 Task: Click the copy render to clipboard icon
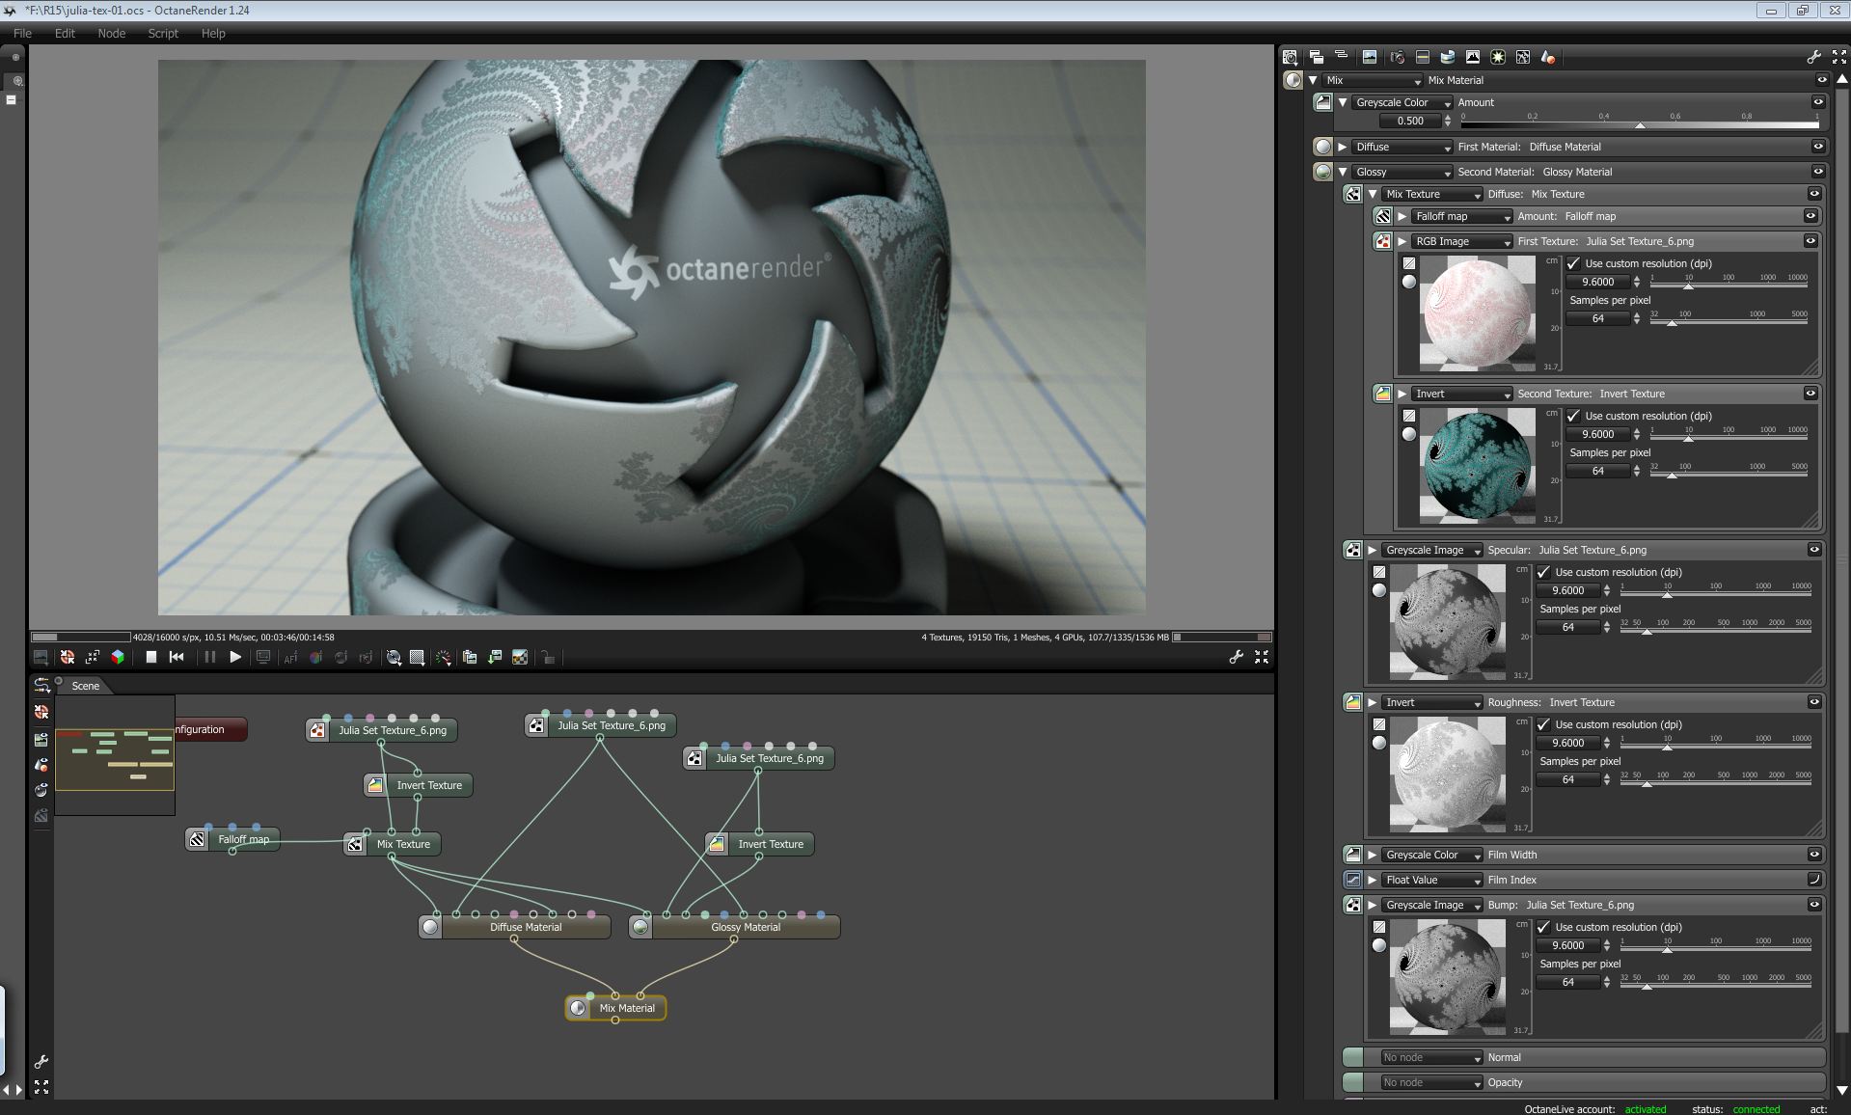[x=470, y=658]
